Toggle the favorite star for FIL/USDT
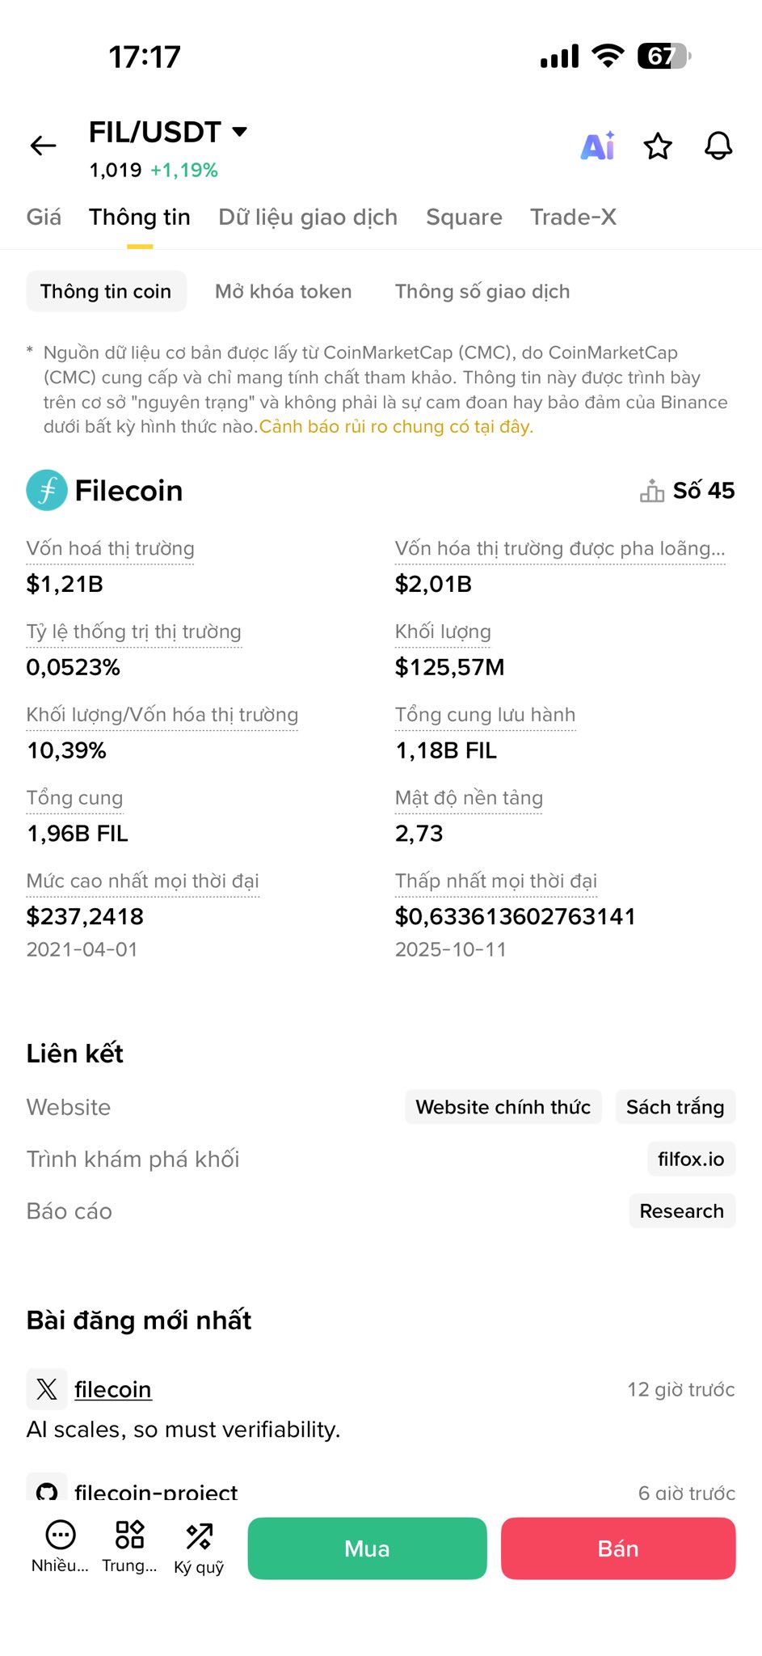The width and height of the screenshot is (762, 1656). [x=658, y=146]
